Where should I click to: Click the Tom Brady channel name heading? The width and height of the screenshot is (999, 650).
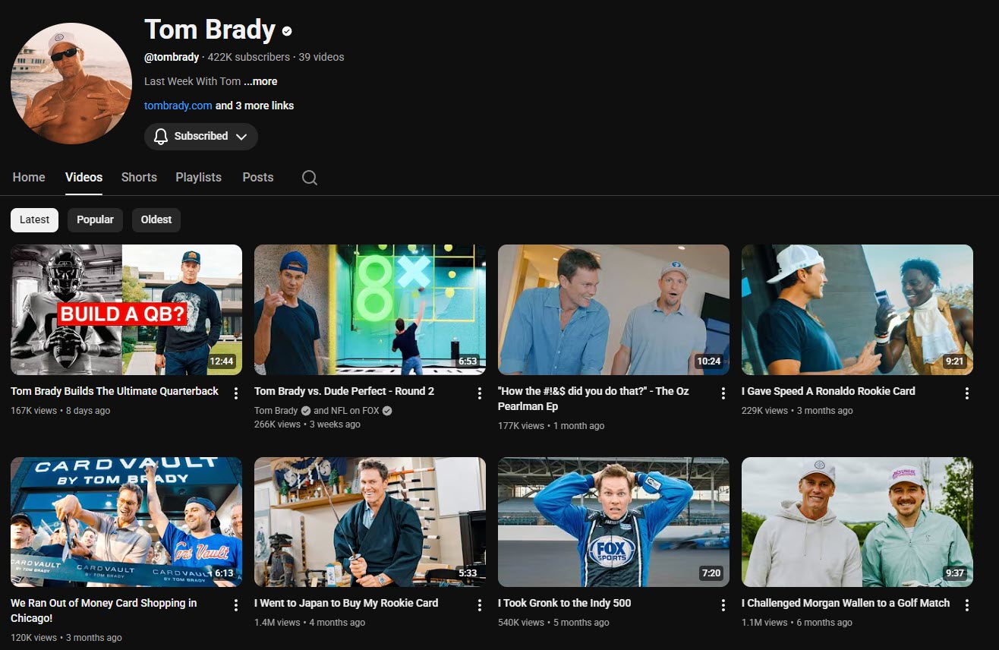point(210,30)
